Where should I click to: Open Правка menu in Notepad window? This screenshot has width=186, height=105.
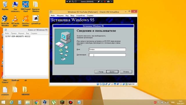click(14, 34)
